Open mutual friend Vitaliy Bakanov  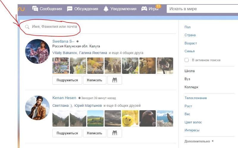point(65,53)
